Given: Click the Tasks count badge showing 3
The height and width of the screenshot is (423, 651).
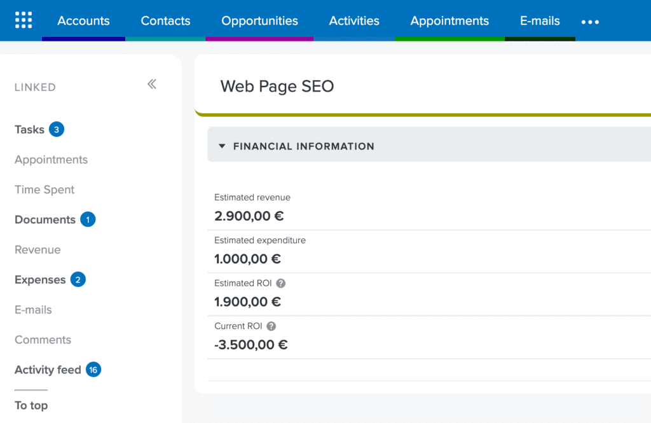Looking at the screenshot, I should pyautogui.click(x=56, y=129).
